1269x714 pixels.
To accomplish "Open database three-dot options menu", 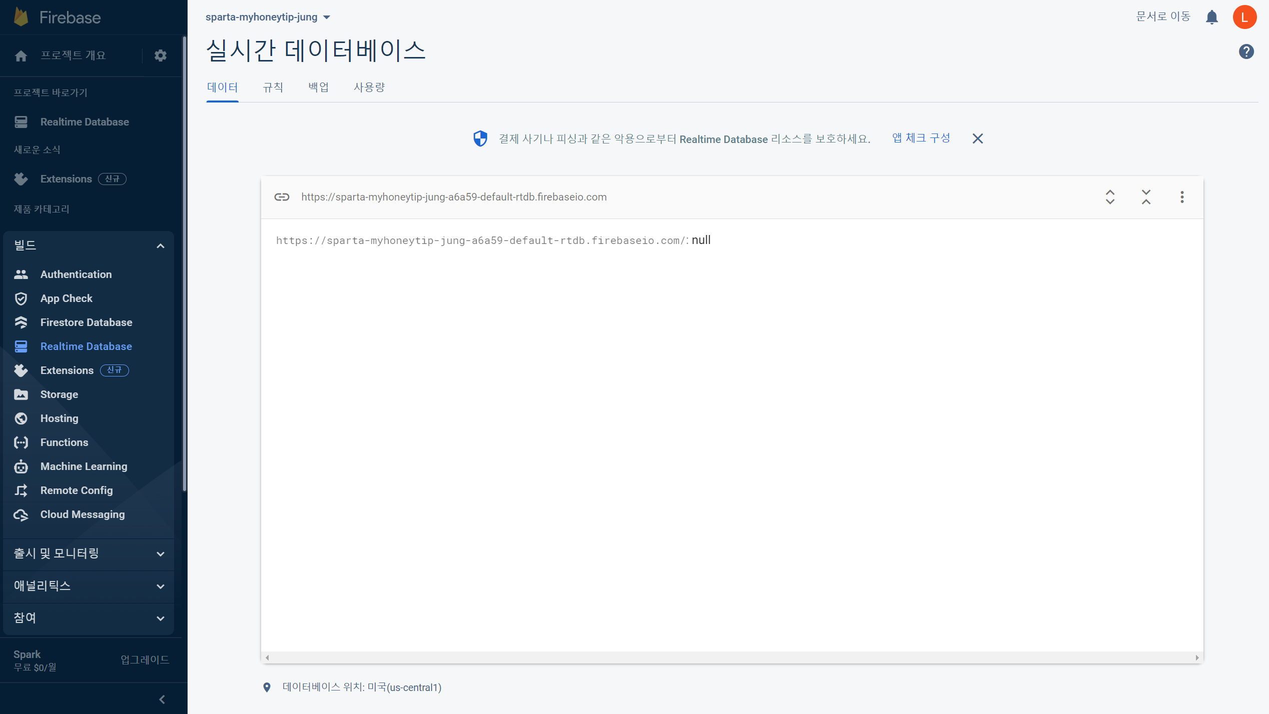I will coord(1182,197).
